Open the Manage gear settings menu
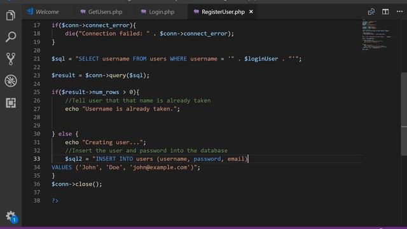Image resolution: width=407 pixels, height=229 pixels. 11,216
